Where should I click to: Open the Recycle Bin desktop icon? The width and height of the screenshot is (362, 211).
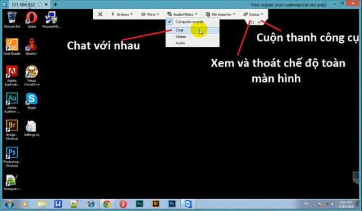(12, 20)
